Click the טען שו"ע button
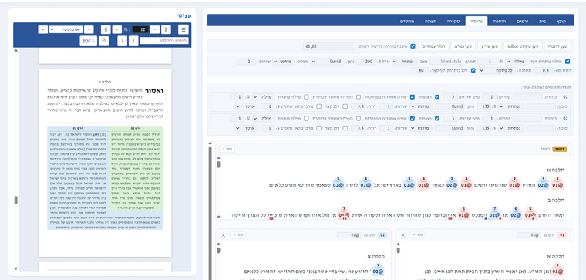This screenshot has width=586, height=280. 489,46
